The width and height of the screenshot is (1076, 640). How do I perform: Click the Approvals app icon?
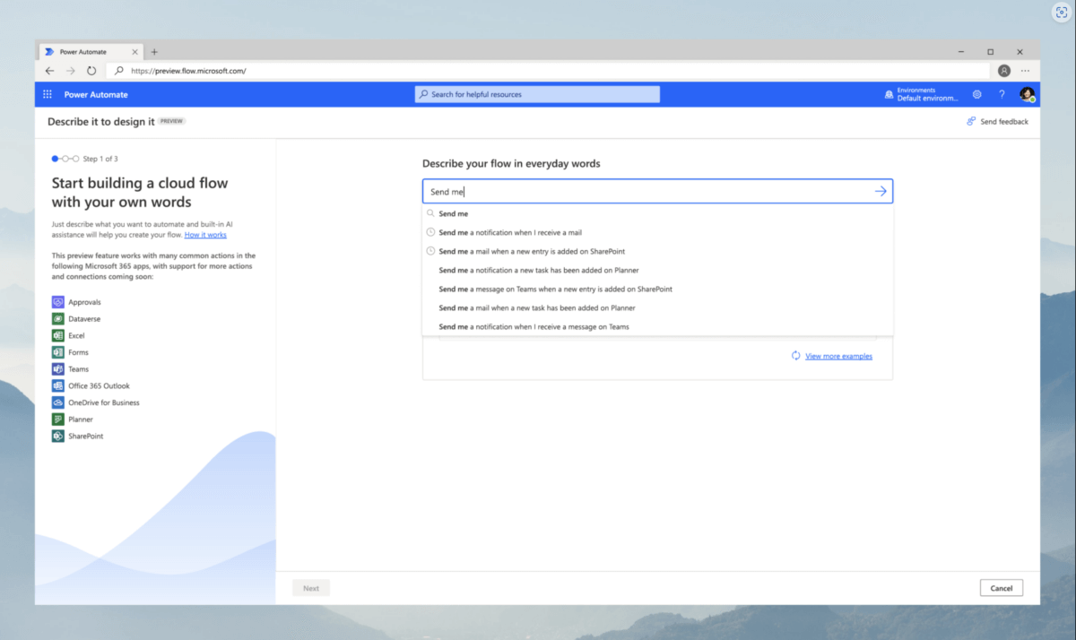58,302
